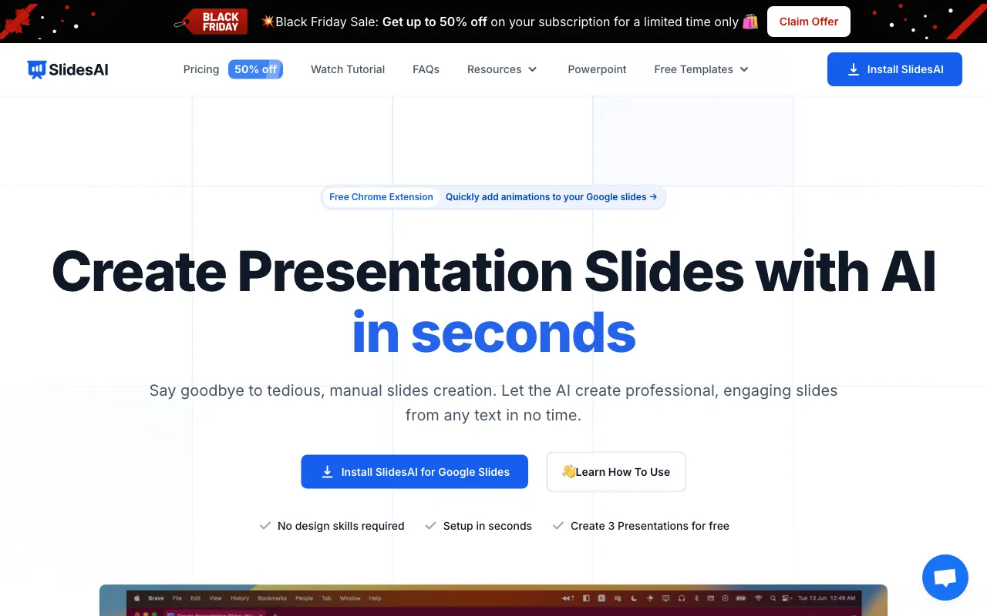Image resolution: width=987 pixels, height=616 pixels.
Task: Expand the Resources dropdown menu
Action: [502, 69]
